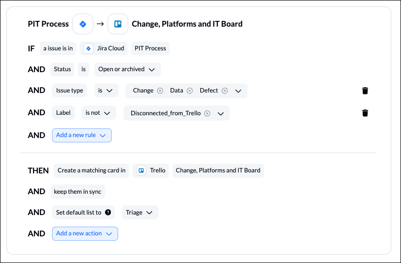Open the Open or archived status dropdown
Image resolution: width=401 pixels, height=263 pixels.
tap(127, 69)
